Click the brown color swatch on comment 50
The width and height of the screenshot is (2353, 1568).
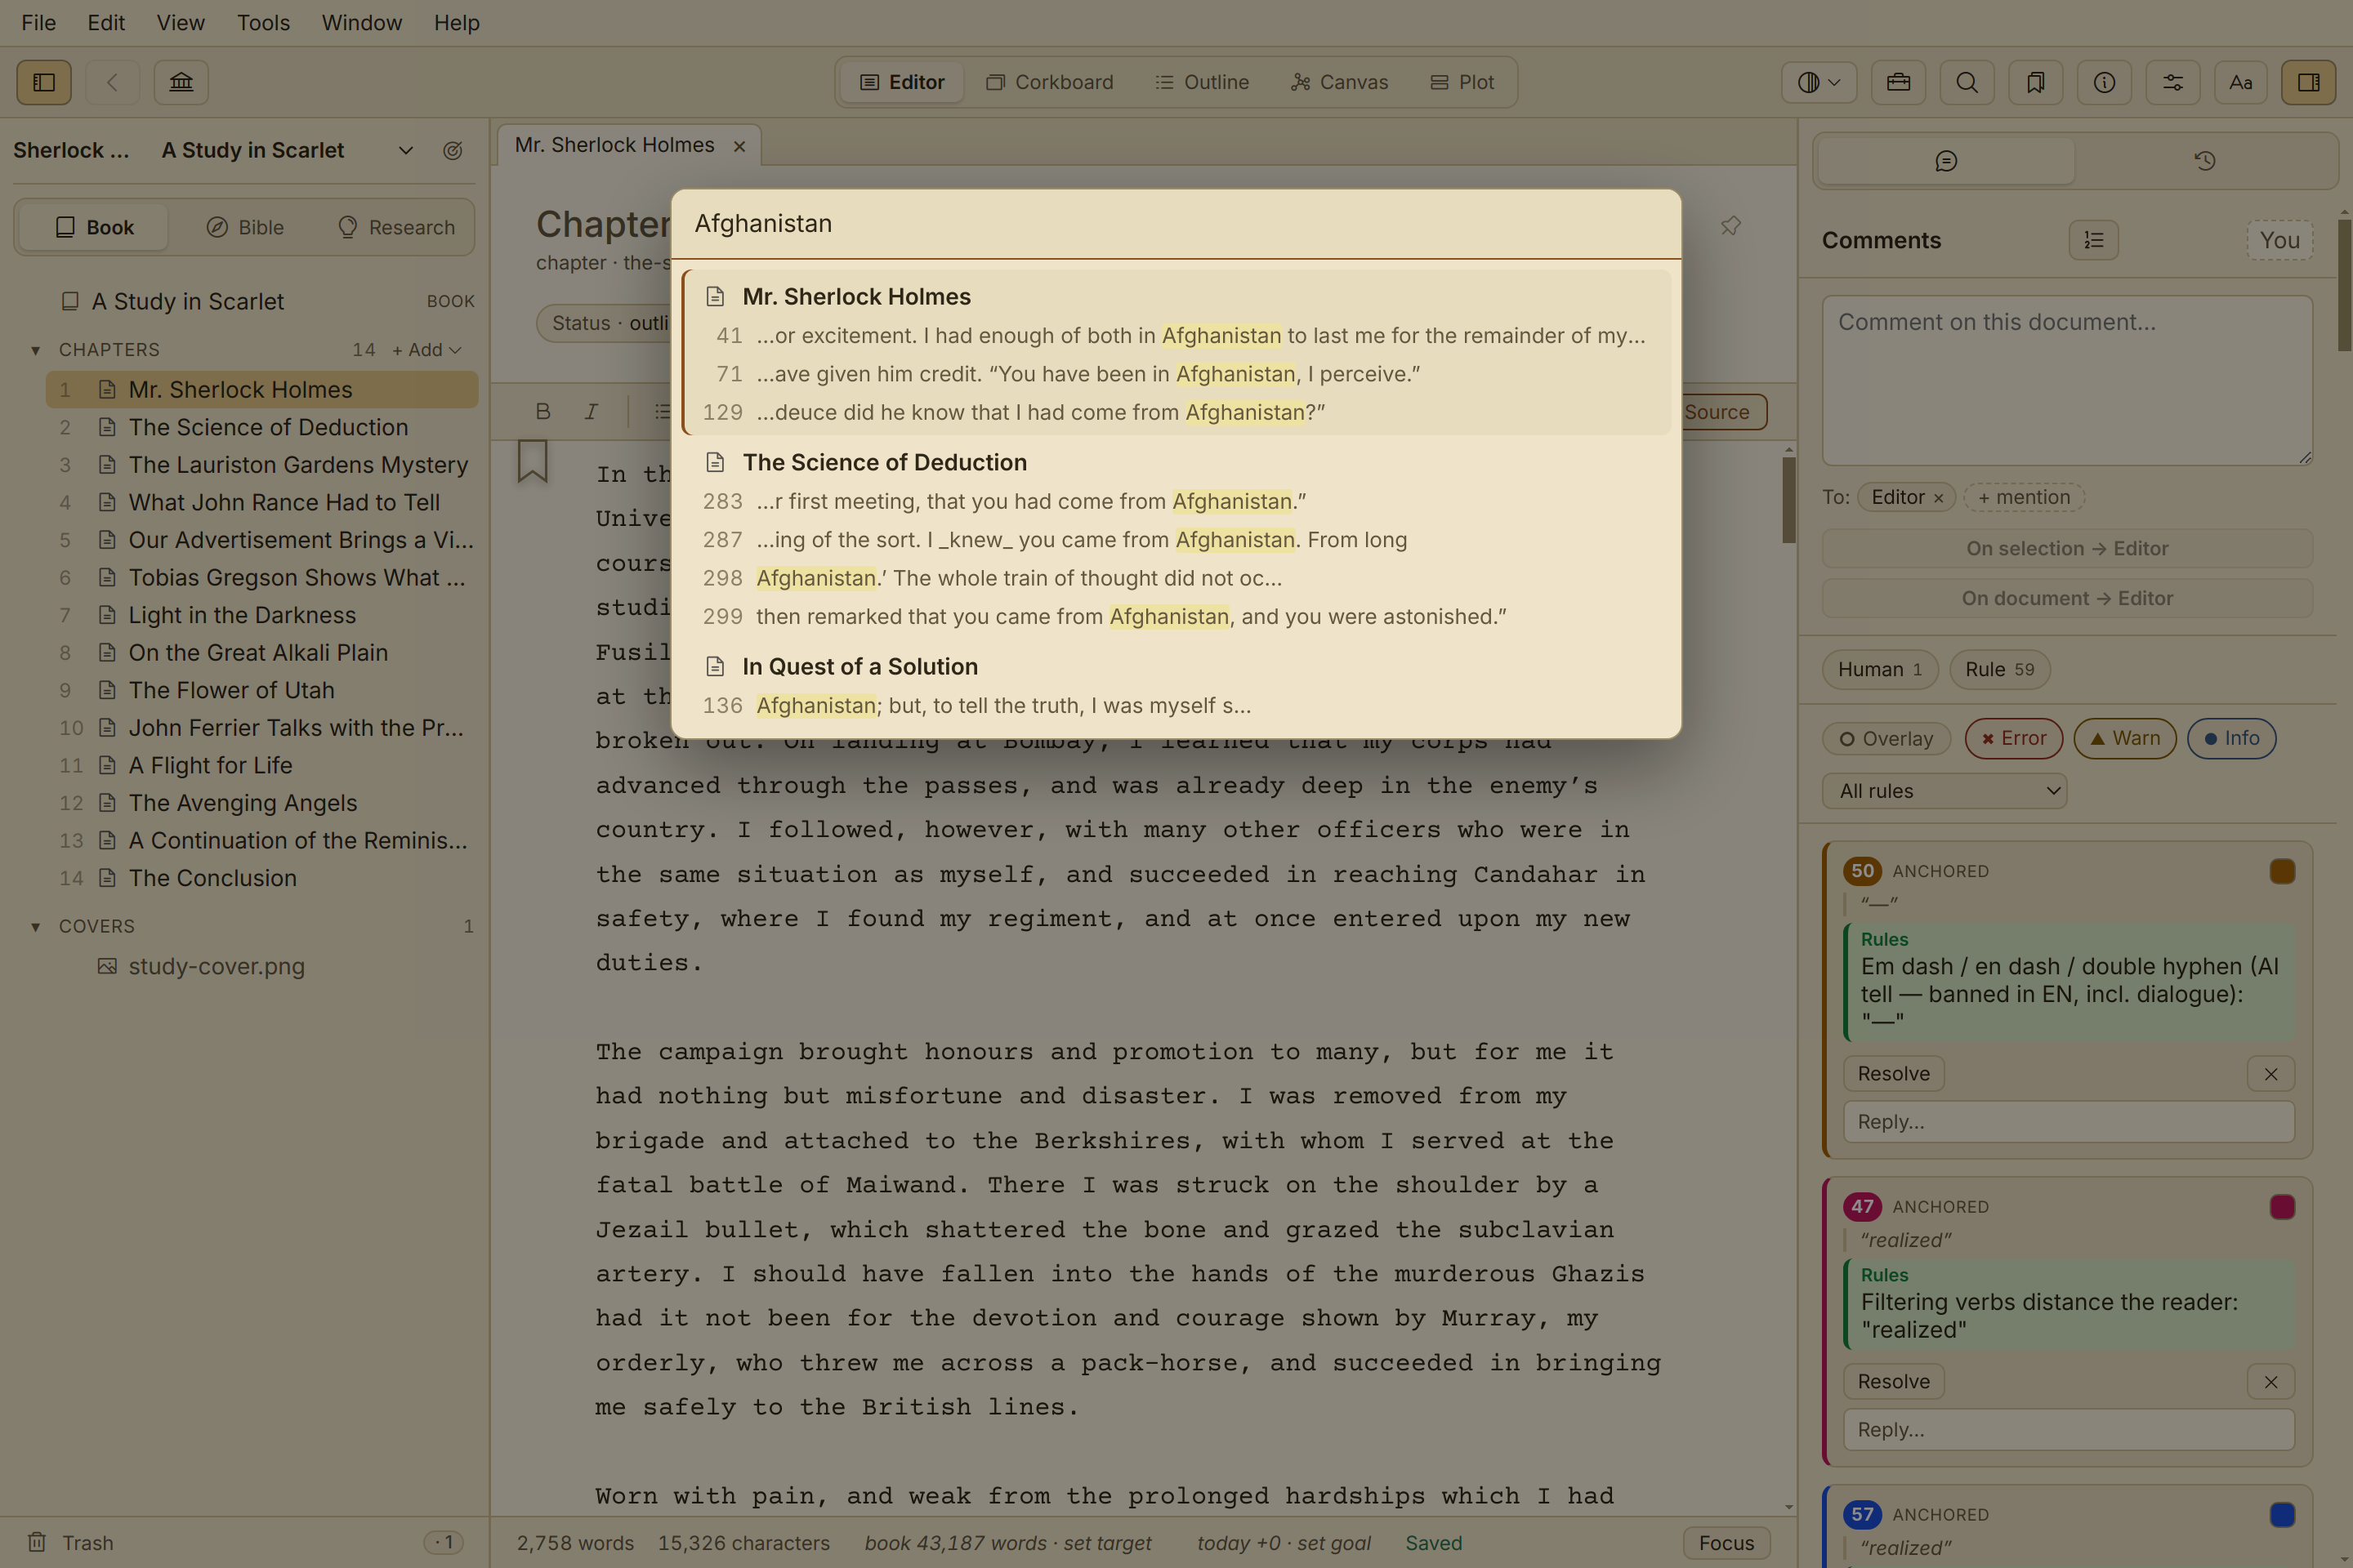2282,871
